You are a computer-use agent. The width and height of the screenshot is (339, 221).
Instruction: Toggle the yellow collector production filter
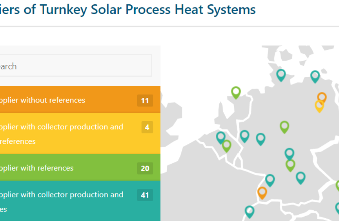coord(80,134)
